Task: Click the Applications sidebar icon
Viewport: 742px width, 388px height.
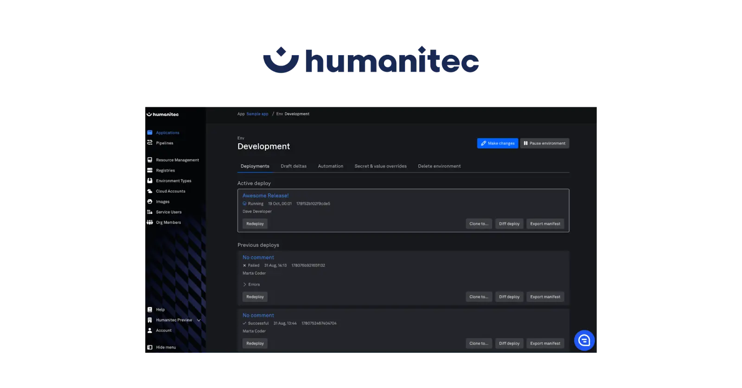Action: pos(150,133)
